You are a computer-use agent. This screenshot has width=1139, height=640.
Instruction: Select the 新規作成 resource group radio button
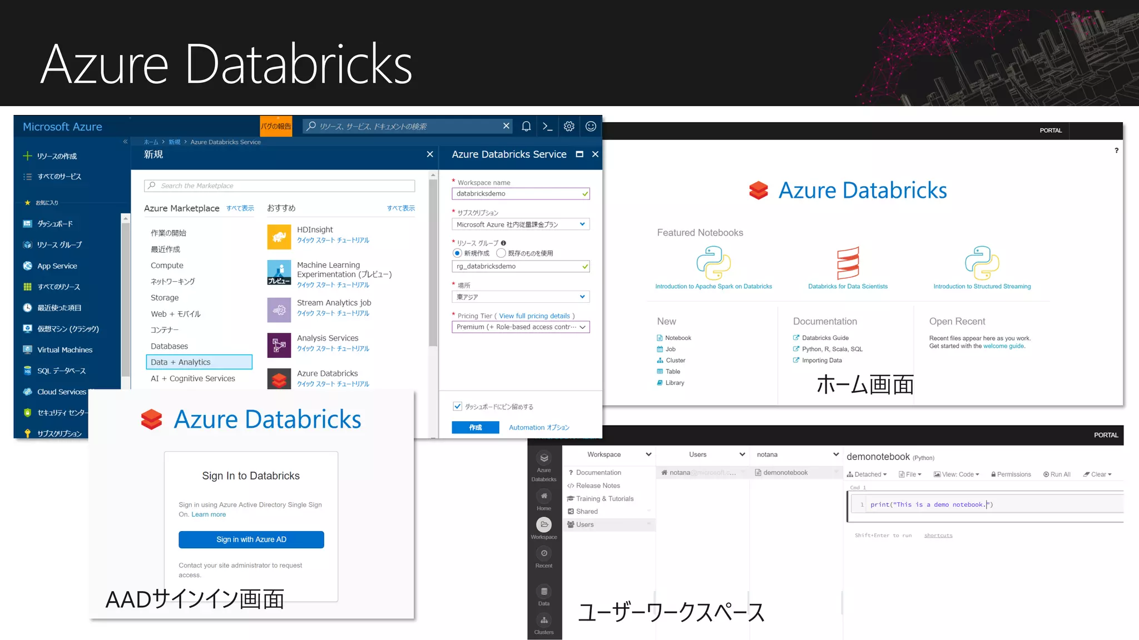coord(457,253)
